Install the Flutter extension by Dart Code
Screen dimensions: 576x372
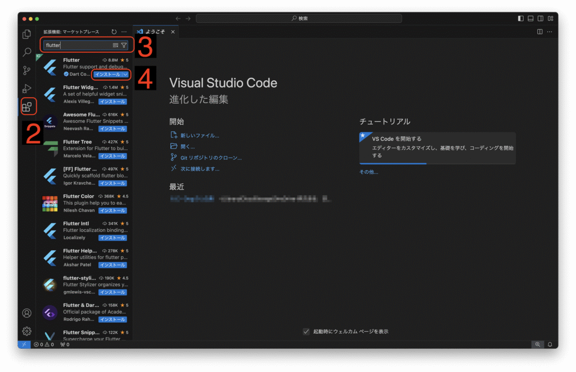(x=107, y=75)
